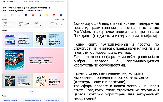Image resolution: width=163 pixels, height=102 pixels.
Task: Open the 'Голосуй за свой каток' project card
Action: point(49,40)
